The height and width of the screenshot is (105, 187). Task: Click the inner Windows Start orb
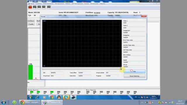pos(30,97)
